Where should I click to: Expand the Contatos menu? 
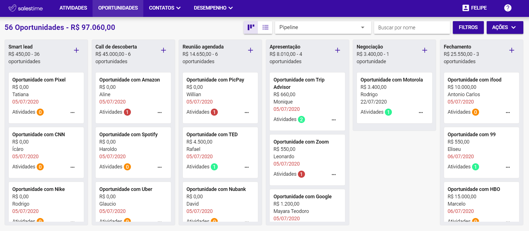click(164, 8)
